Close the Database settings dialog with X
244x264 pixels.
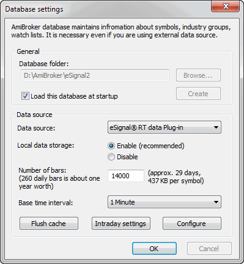(225, 7)
